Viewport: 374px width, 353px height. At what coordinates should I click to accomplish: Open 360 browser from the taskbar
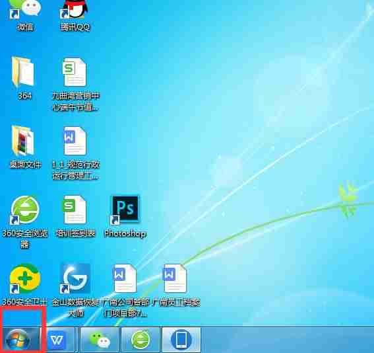140,340
